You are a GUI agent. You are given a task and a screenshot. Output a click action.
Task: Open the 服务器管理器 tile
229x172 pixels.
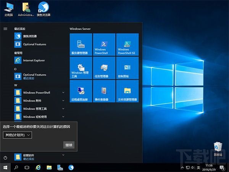point(81,44)
